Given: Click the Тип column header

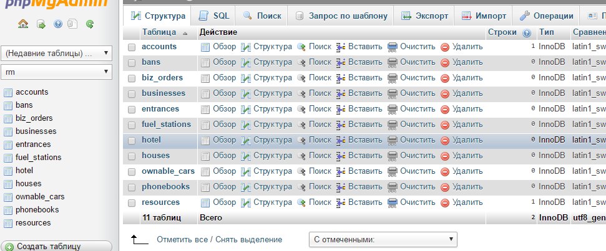Looking at the screenshot, I should point(546,32).
